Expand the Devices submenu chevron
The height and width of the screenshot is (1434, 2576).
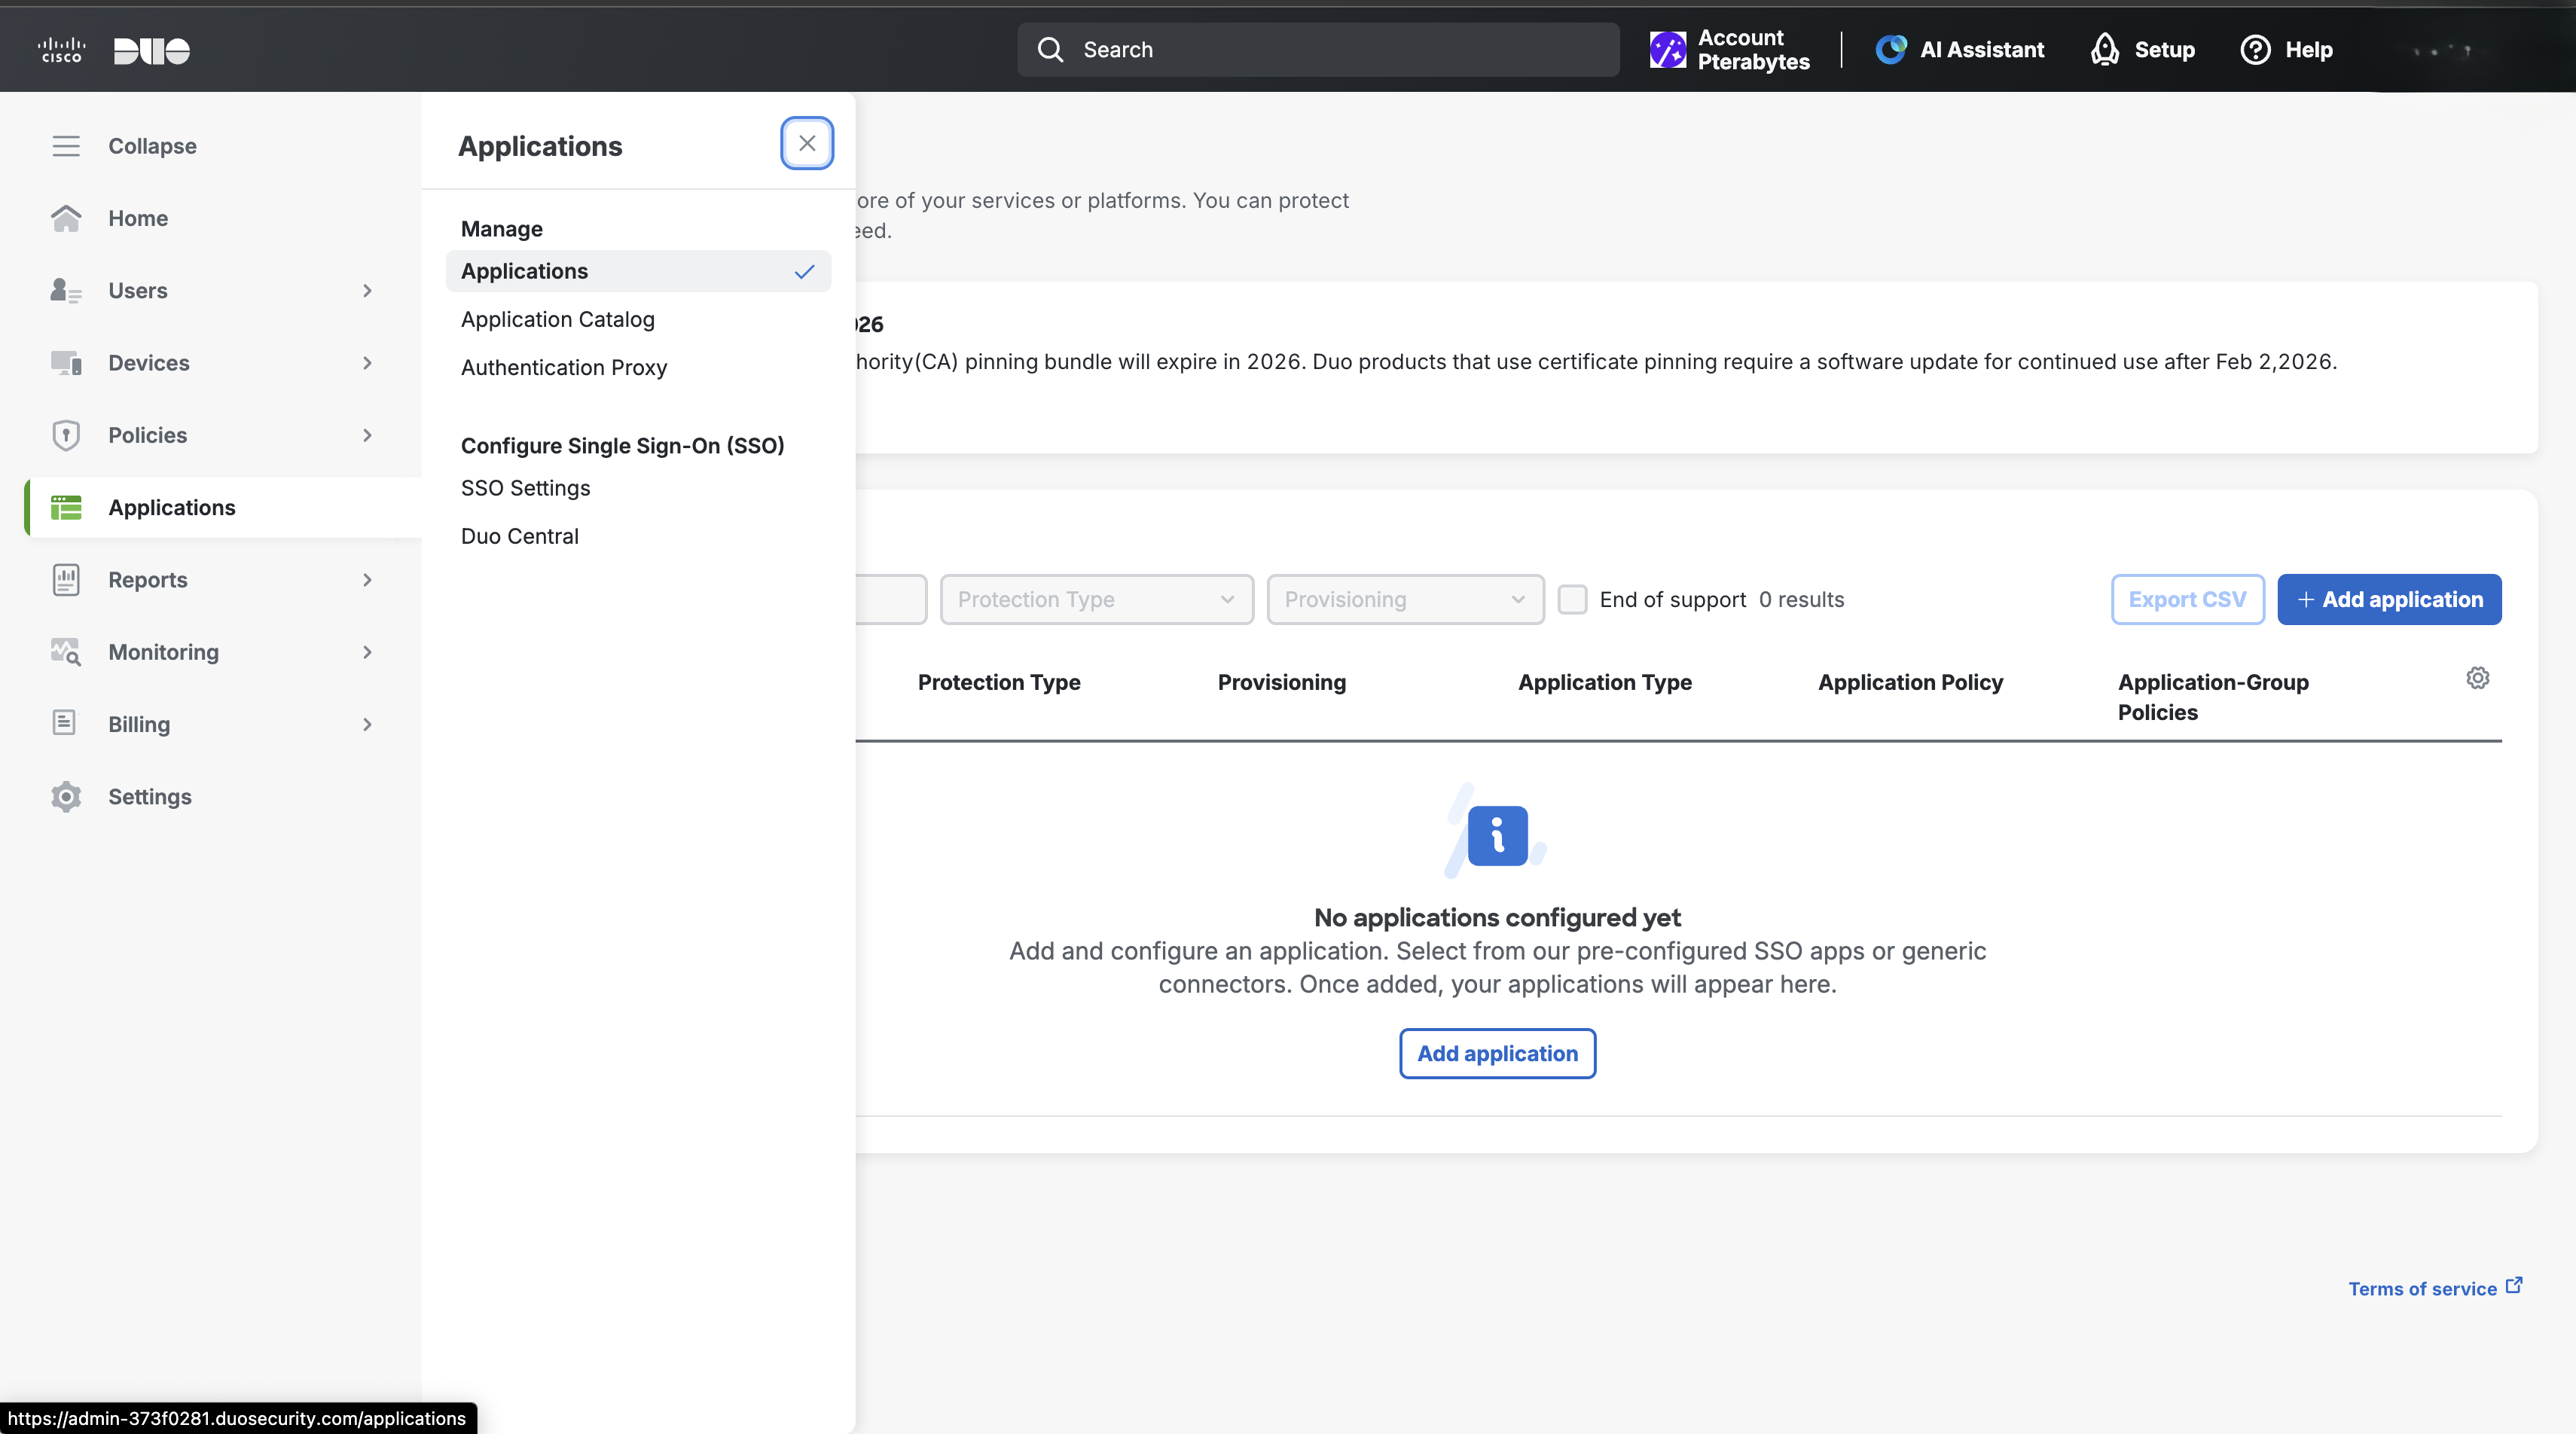(x=367, y=363)
